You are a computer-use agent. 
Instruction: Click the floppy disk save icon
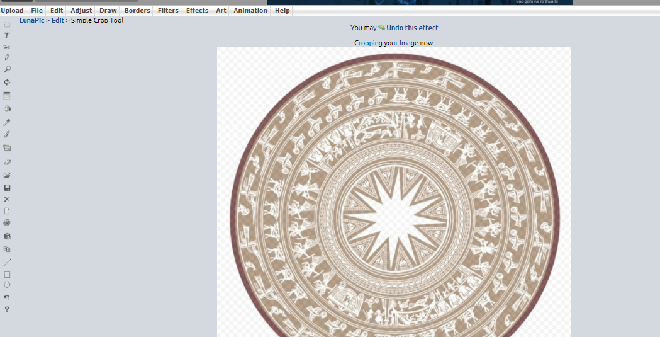tap(7, 188)
